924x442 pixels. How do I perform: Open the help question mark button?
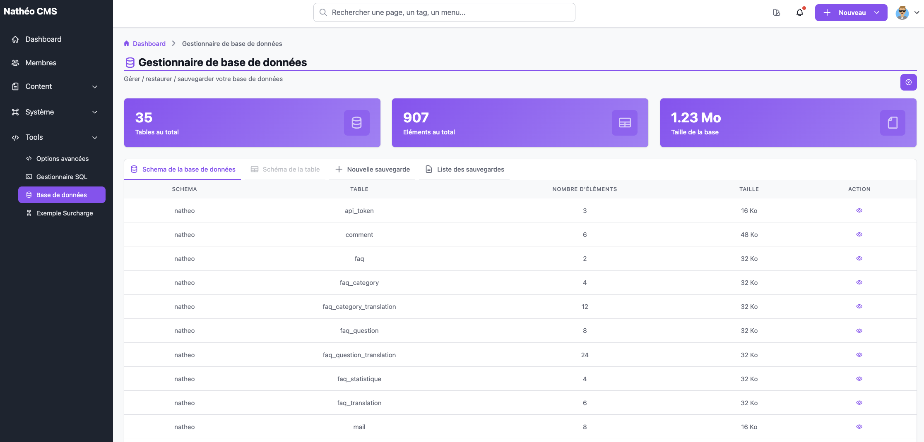coord(908,82)
